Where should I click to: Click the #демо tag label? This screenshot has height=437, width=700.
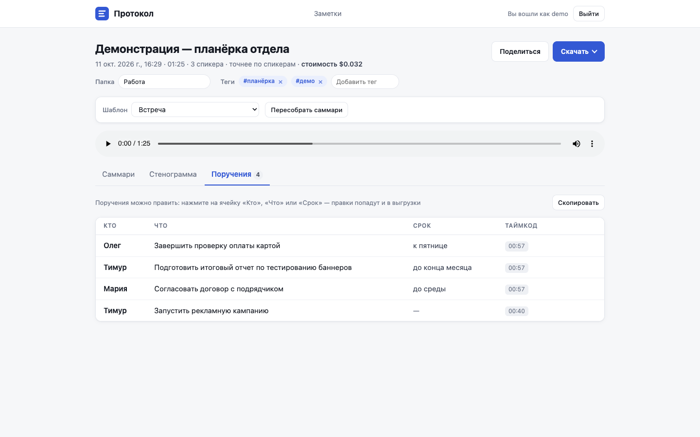point(305,81)
